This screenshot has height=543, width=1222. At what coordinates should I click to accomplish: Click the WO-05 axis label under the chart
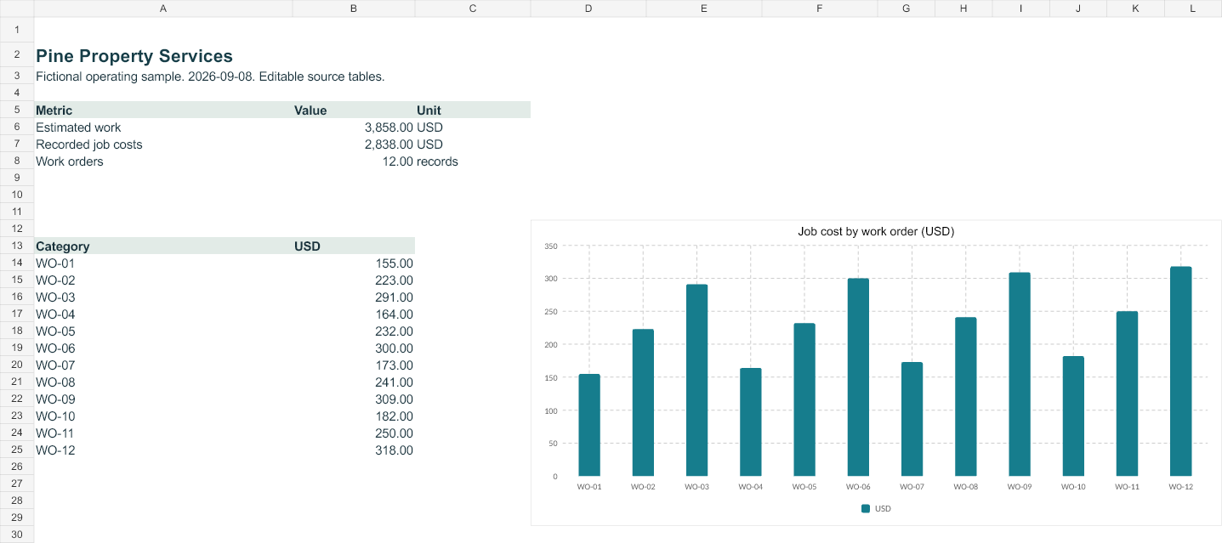804,487
